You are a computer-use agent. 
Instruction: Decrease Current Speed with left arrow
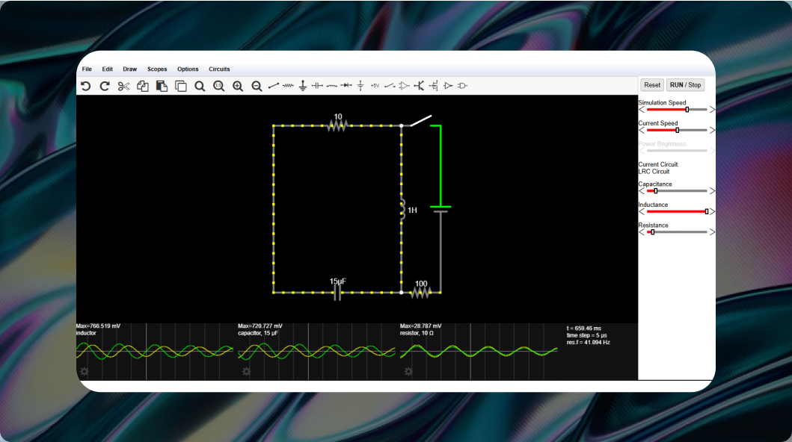click(642, 130)
